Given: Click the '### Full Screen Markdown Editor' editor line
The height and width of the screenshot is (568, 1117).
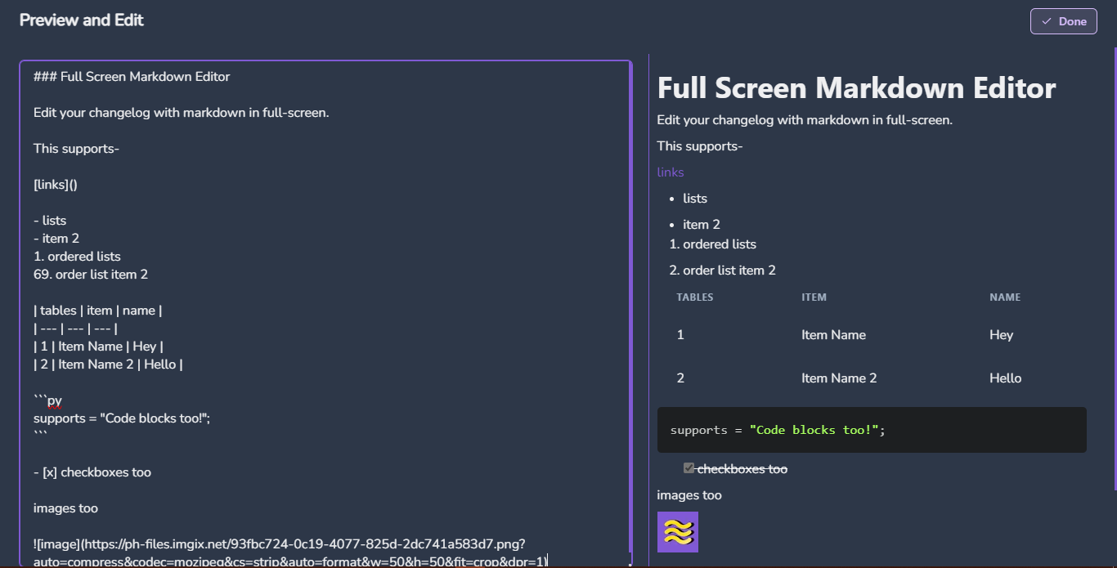Looking at the screenshot, I should point(132,77).
